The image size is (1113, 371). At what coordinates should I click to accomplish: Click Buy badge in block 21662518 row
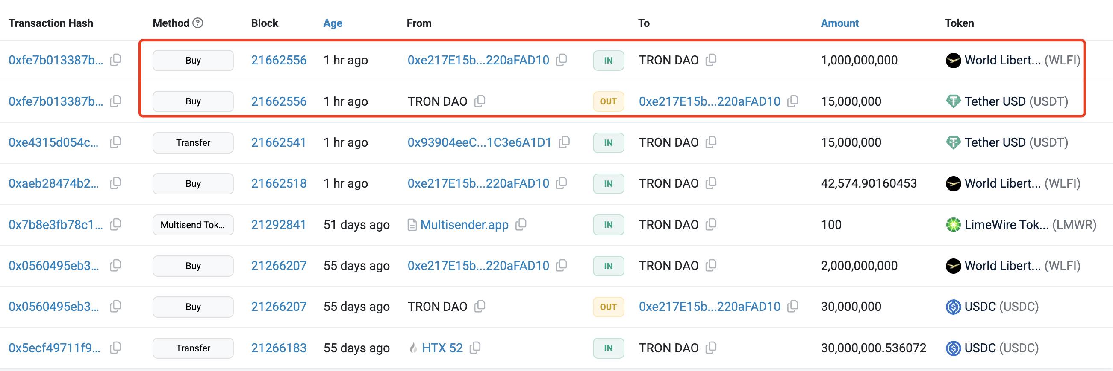(193, 183)
